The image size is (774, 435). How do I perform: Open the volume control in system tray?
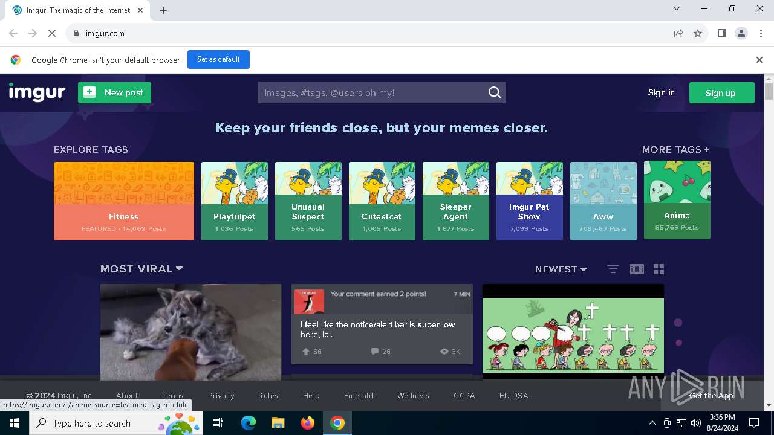point(696,423)
